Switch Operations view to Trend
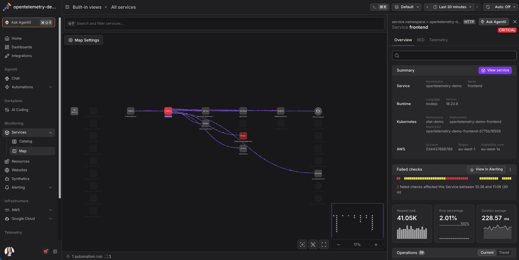Viewport: 519px width, 260px height. [x=504, y=253]
